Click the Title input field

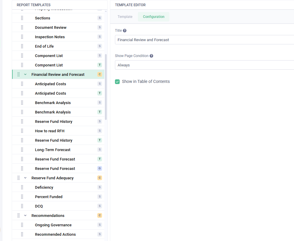(204, 40)
